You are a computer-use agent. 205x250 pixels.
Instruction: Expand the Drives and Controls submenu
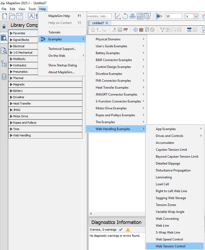(175, 136)
